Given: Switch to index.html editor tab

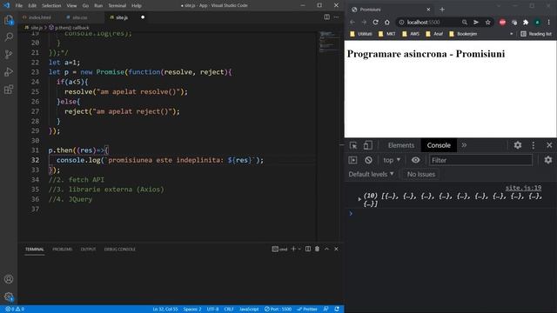Looking at the screenshot, I should 39,17.
